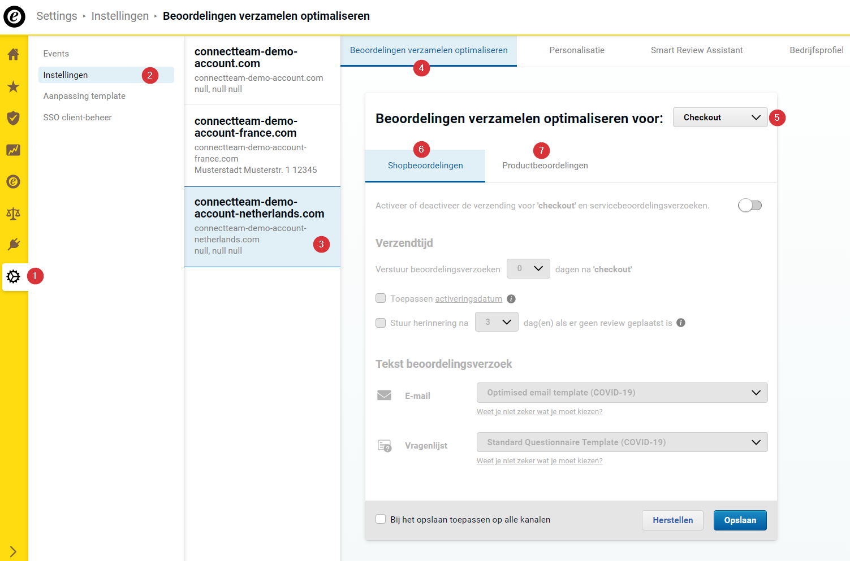Follow the activeringsdatum link
The height and width of the screenshot is (561, 850).
pyautogui.click(x=469, y=299)
